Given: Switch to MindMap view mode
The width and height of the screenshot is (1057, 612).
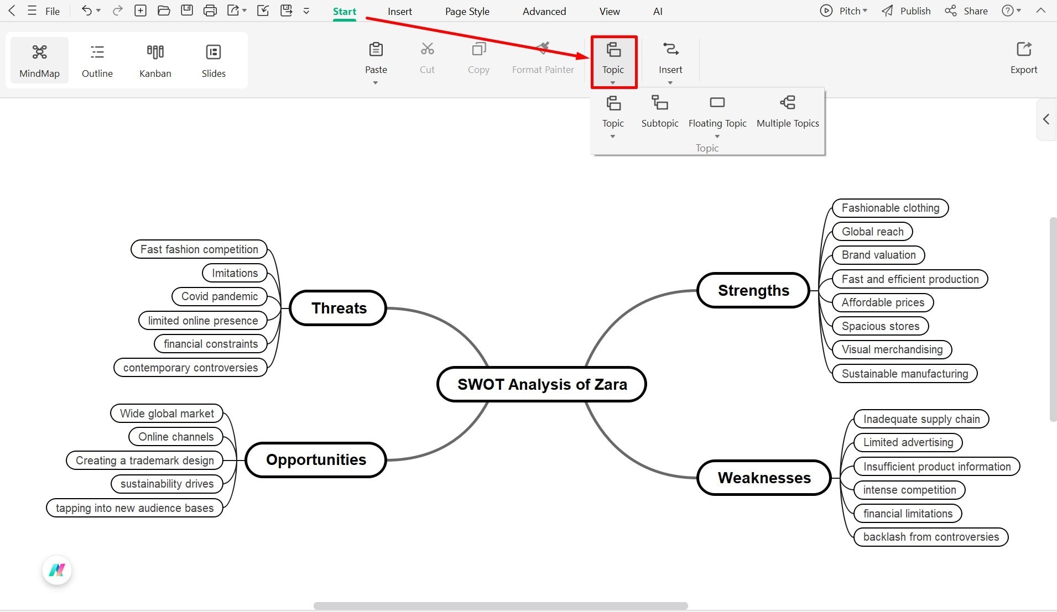Looking at the screenshot, I should pos(39,60).
